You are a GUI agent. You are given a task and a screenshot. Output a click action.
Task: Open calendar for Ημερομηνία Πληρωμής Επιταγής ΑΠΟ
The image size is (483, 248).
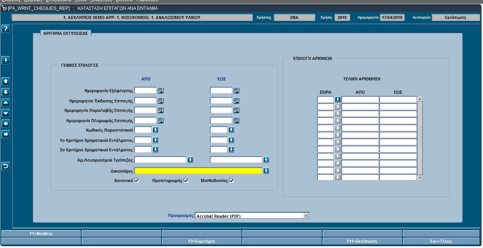click(160, 121)
